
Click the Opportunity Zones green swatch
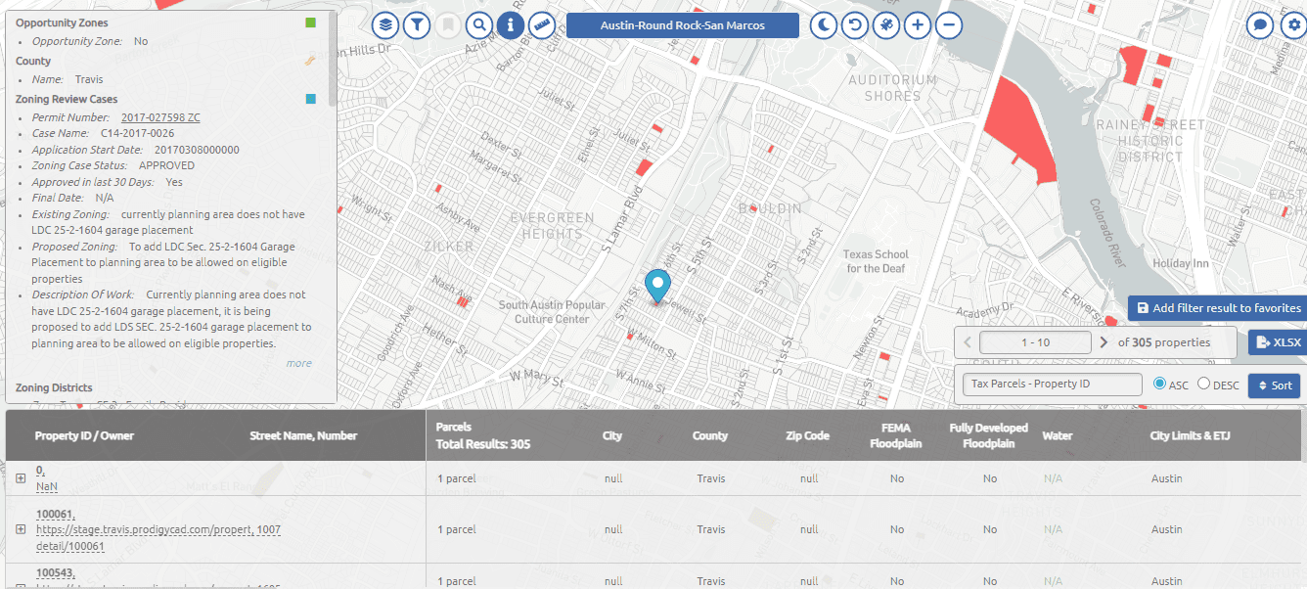point(310,23)
